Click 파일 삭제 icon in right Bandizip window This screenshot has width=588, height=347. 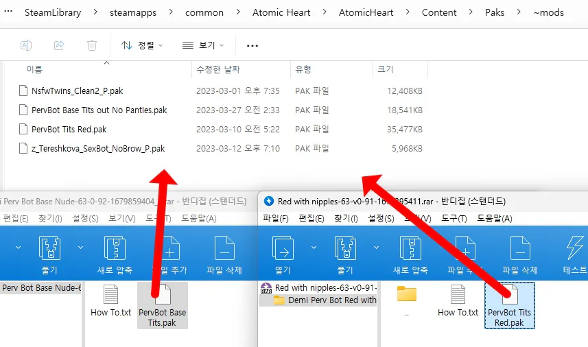(520, 253)
